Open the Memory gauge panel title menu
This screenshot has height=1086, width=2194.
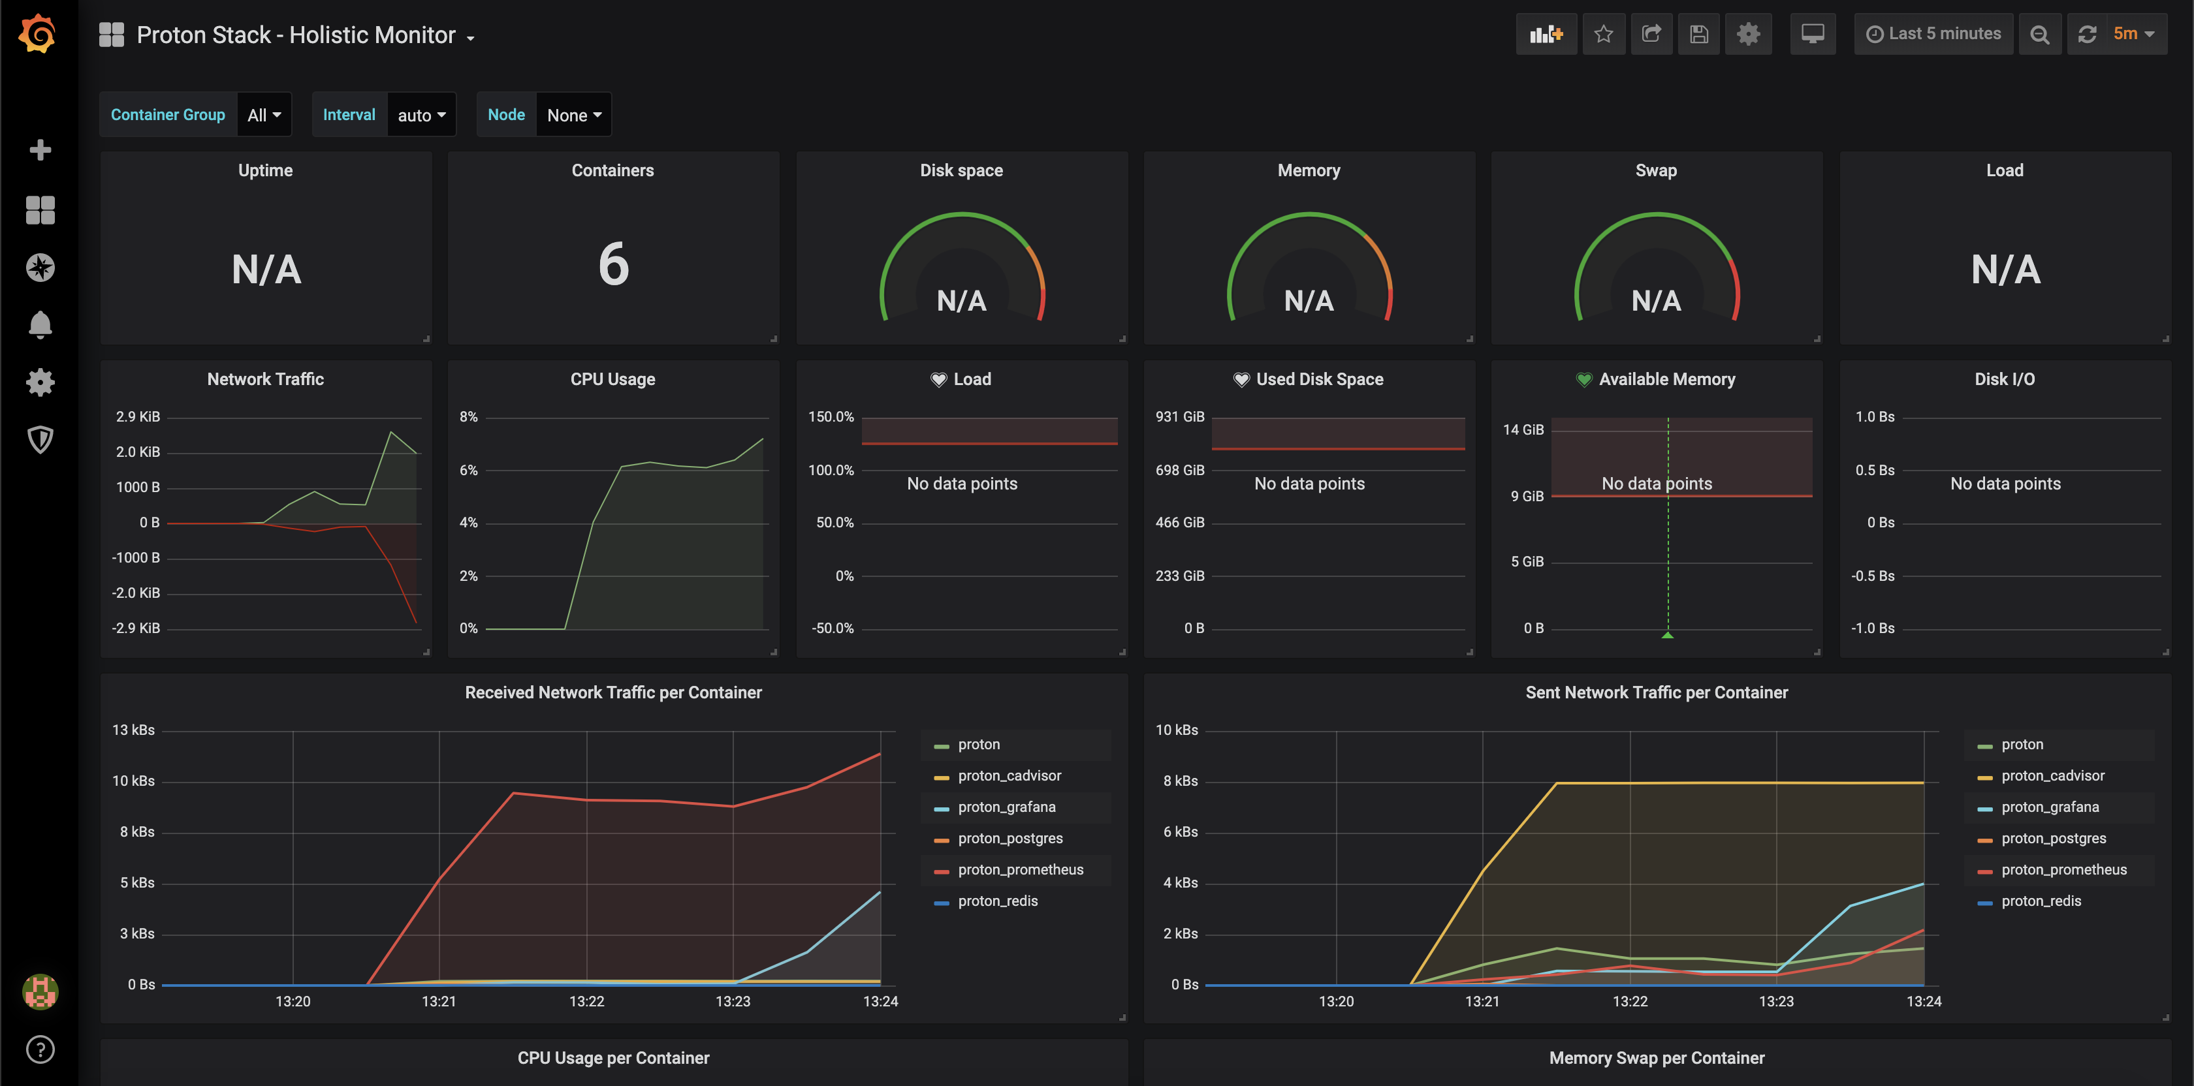pos(1309,170)
